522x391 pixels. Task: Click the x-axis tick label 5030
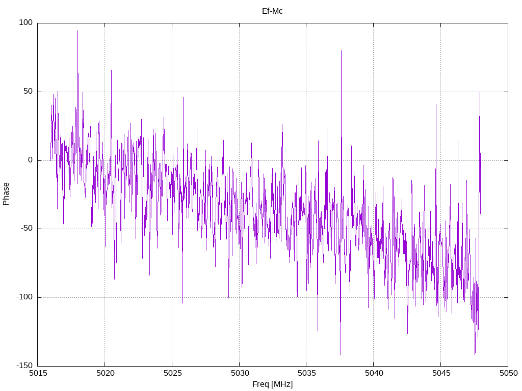[240, 373]
